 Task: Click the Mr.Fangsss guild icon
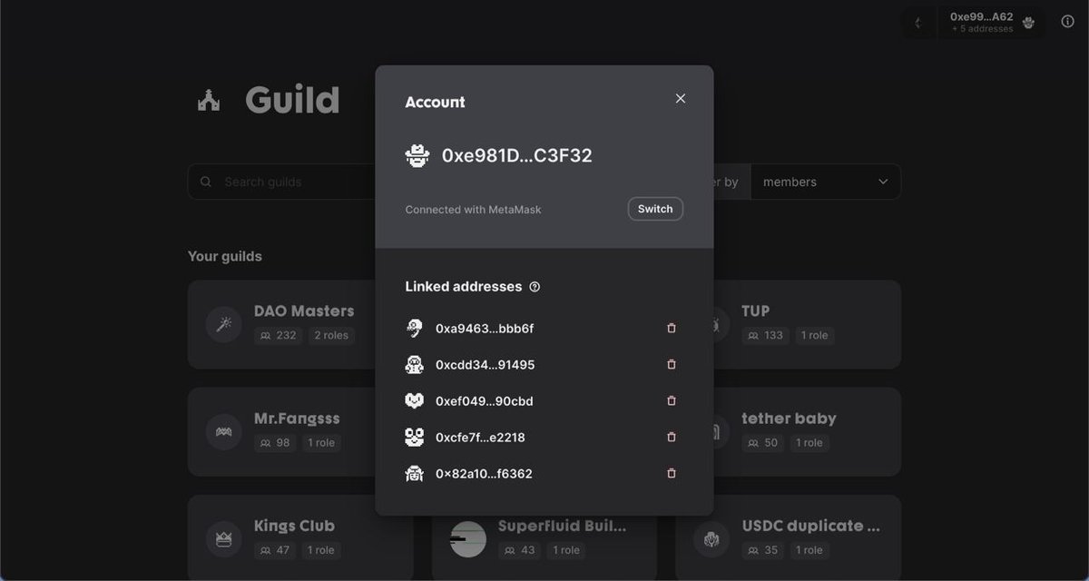pos(223,432)
